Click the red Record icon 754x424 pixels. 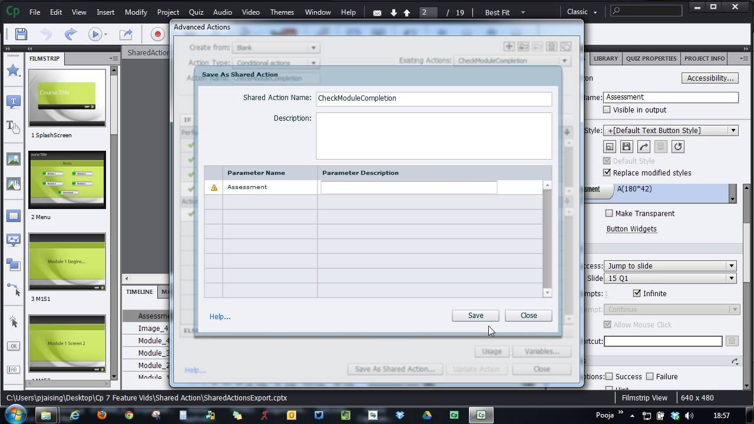[157, 34]
